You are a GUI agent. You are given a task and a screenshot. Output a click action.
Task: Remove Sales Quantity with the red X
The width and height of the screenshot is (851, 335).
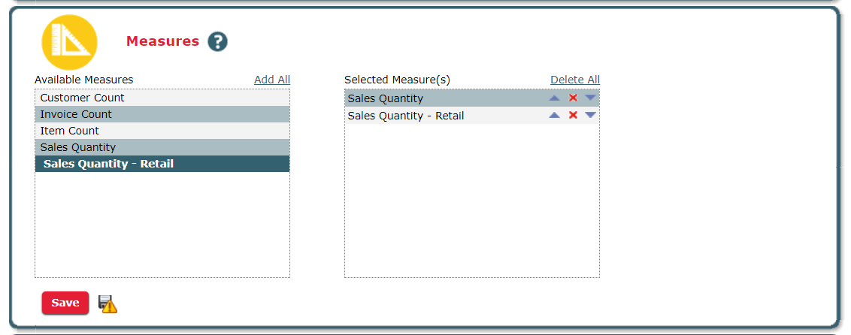[573, 98]
